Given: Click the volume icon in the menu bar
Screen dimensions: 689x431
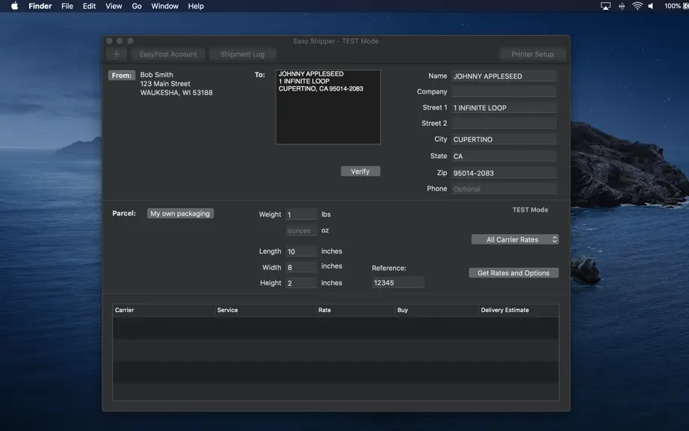Looking at the screenshot, I should (651, 6).
